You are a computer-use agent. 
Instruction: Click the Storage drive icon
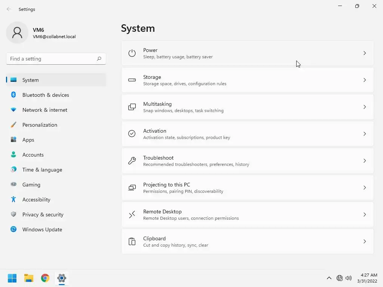(132, 80)
